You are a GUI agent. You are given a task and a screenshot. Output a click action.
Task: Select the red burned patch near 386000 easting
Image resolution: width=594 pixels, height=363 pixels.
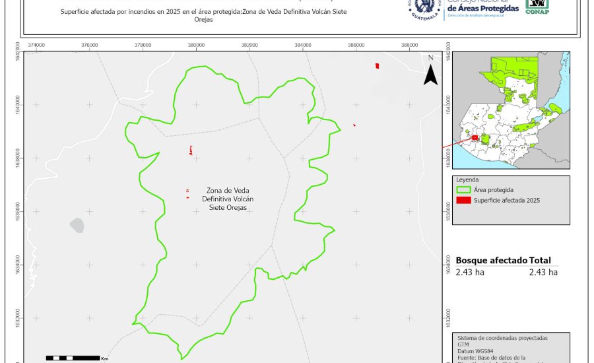pos(377,65)
